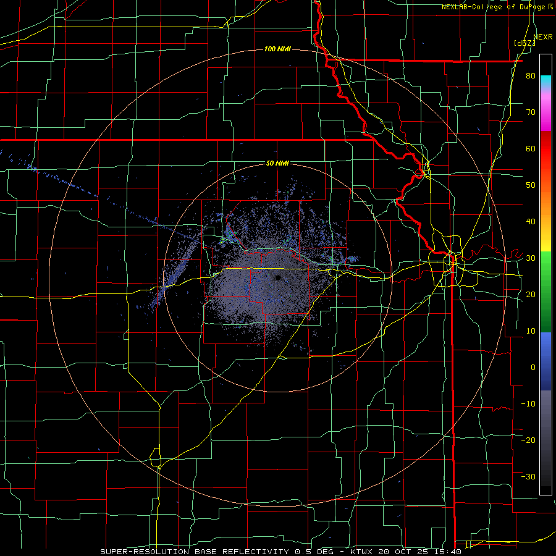The width and height of the screenshot is (556, 556).
Task: Click the cyan top of the color bar
Action: click(x=545, y=81)
